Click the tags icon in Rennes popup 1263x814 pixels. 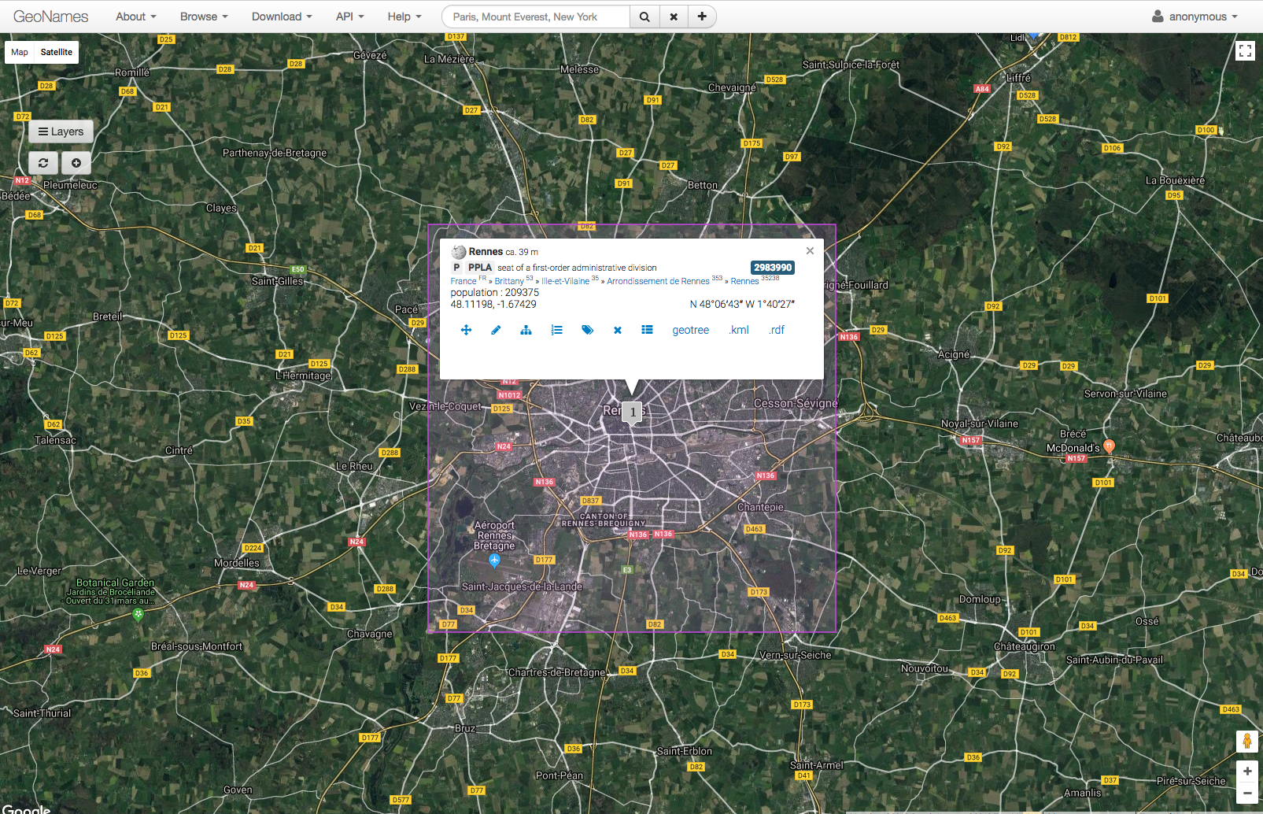pyautogui.click(x=587, y=330)
